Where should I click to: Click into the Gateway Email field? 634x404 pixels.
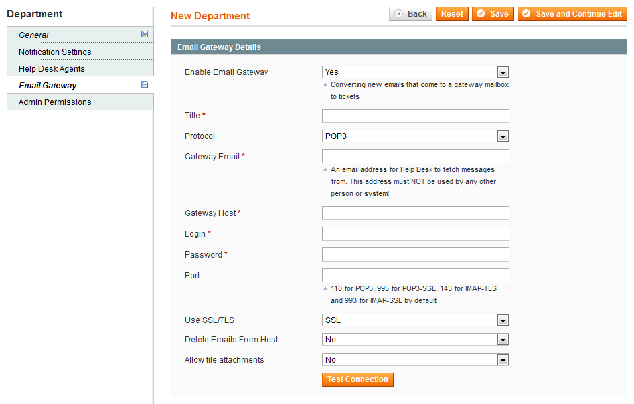(x=415, y=157)
